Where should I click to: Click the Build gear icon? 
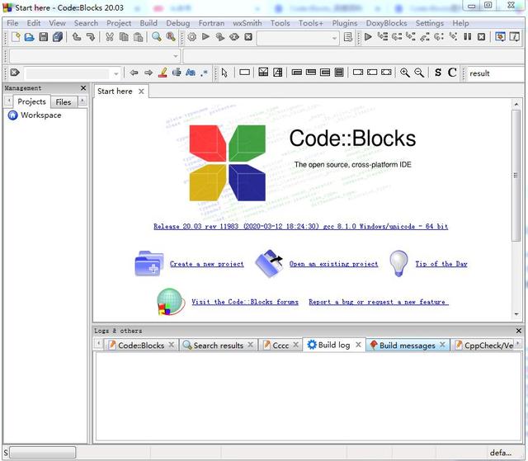coord(192,36)
